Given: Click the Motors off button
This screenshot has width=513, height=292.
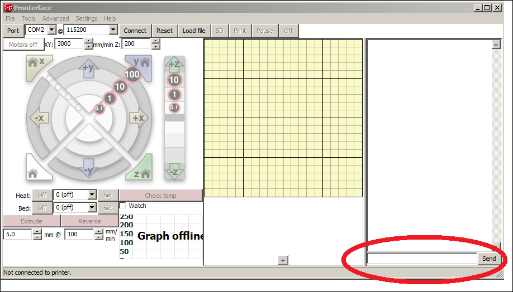Looking at the screenshot, I should click(23, 45).
